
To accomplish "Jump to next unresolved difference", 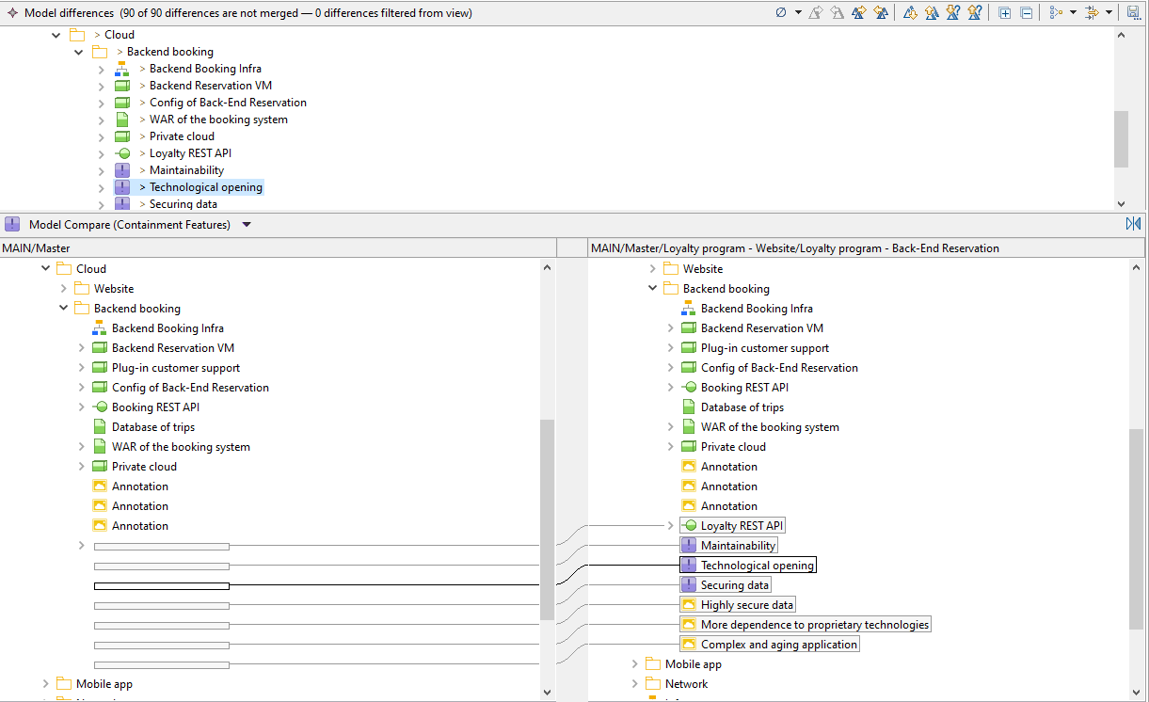I will tap(953, 13).
